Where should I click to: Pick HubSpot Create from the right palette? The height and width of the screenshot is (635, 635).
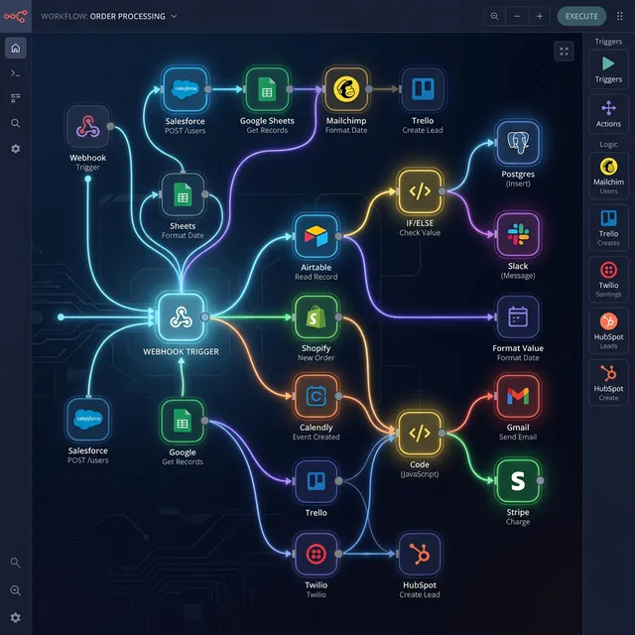pos(608,382)
